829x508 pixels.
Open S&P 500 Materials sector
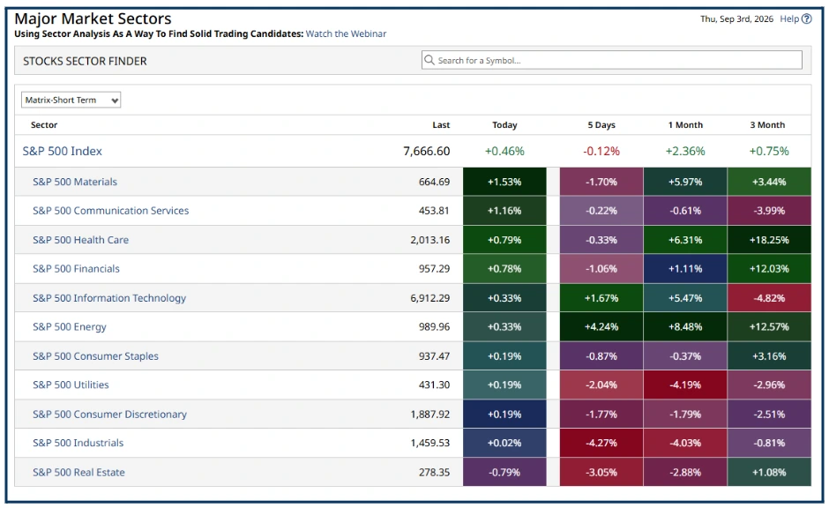(75, 182)
